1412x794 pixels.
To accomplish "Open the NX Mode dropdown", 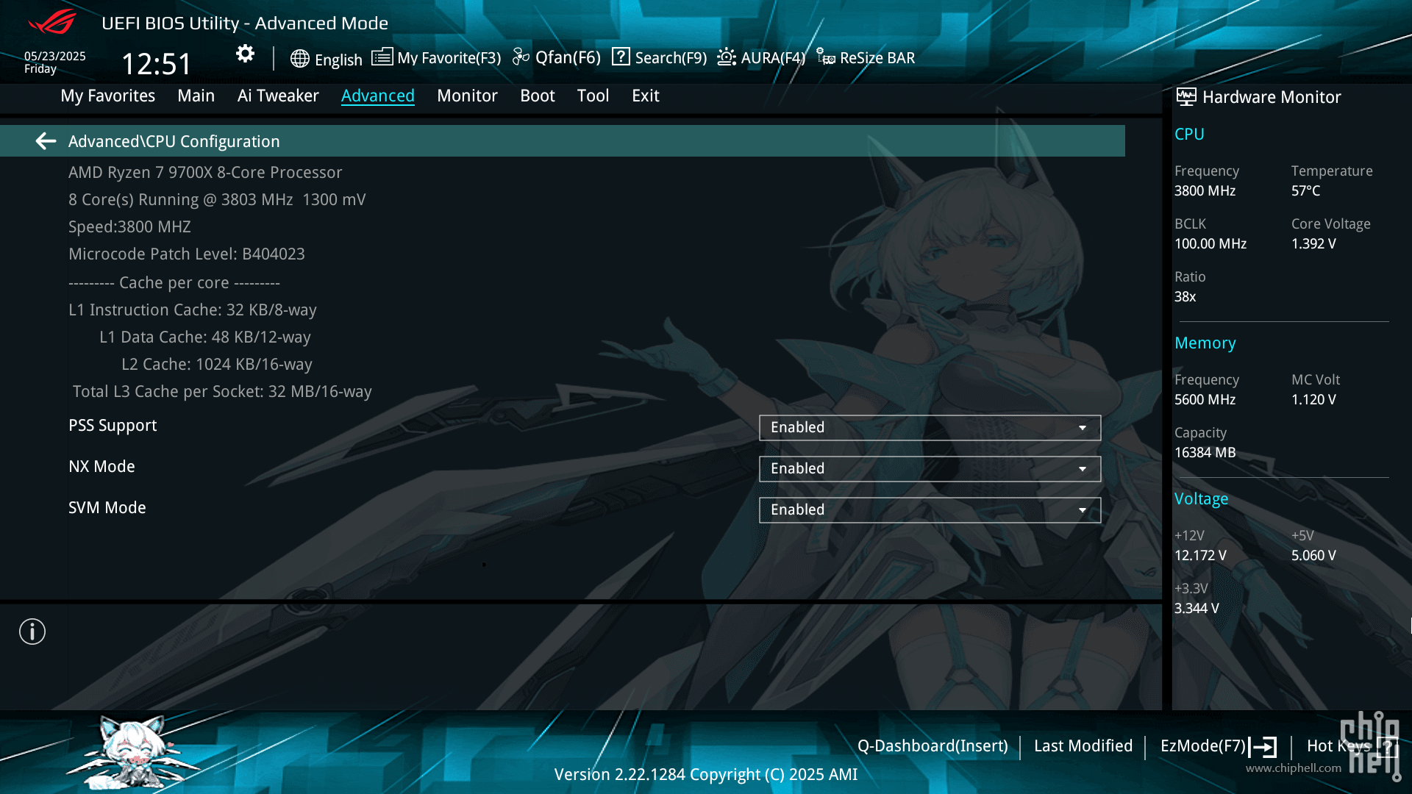I will [x=930, y=469].
